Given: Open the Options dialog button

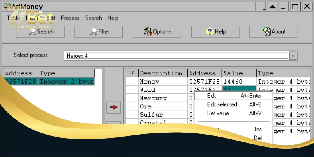Looking at the screenshot, I should tap(157, 32).
